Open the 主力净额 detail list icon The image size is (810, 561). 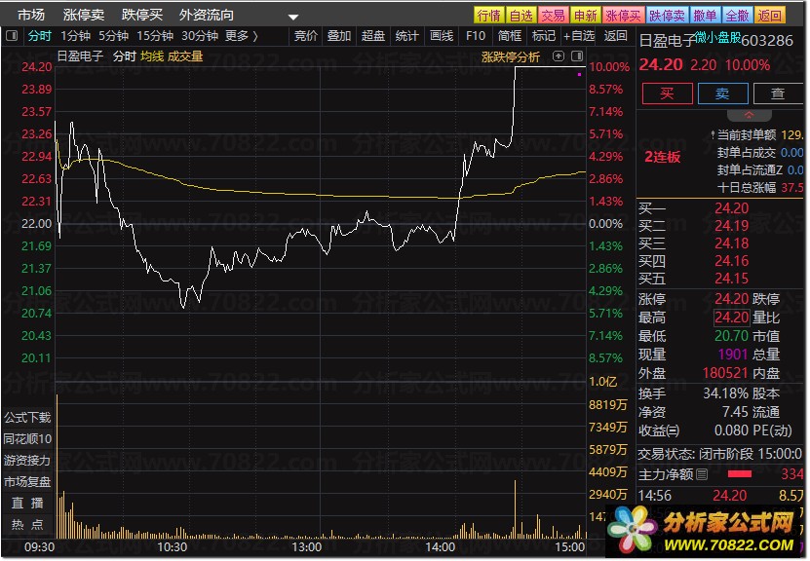click(702, 473)
